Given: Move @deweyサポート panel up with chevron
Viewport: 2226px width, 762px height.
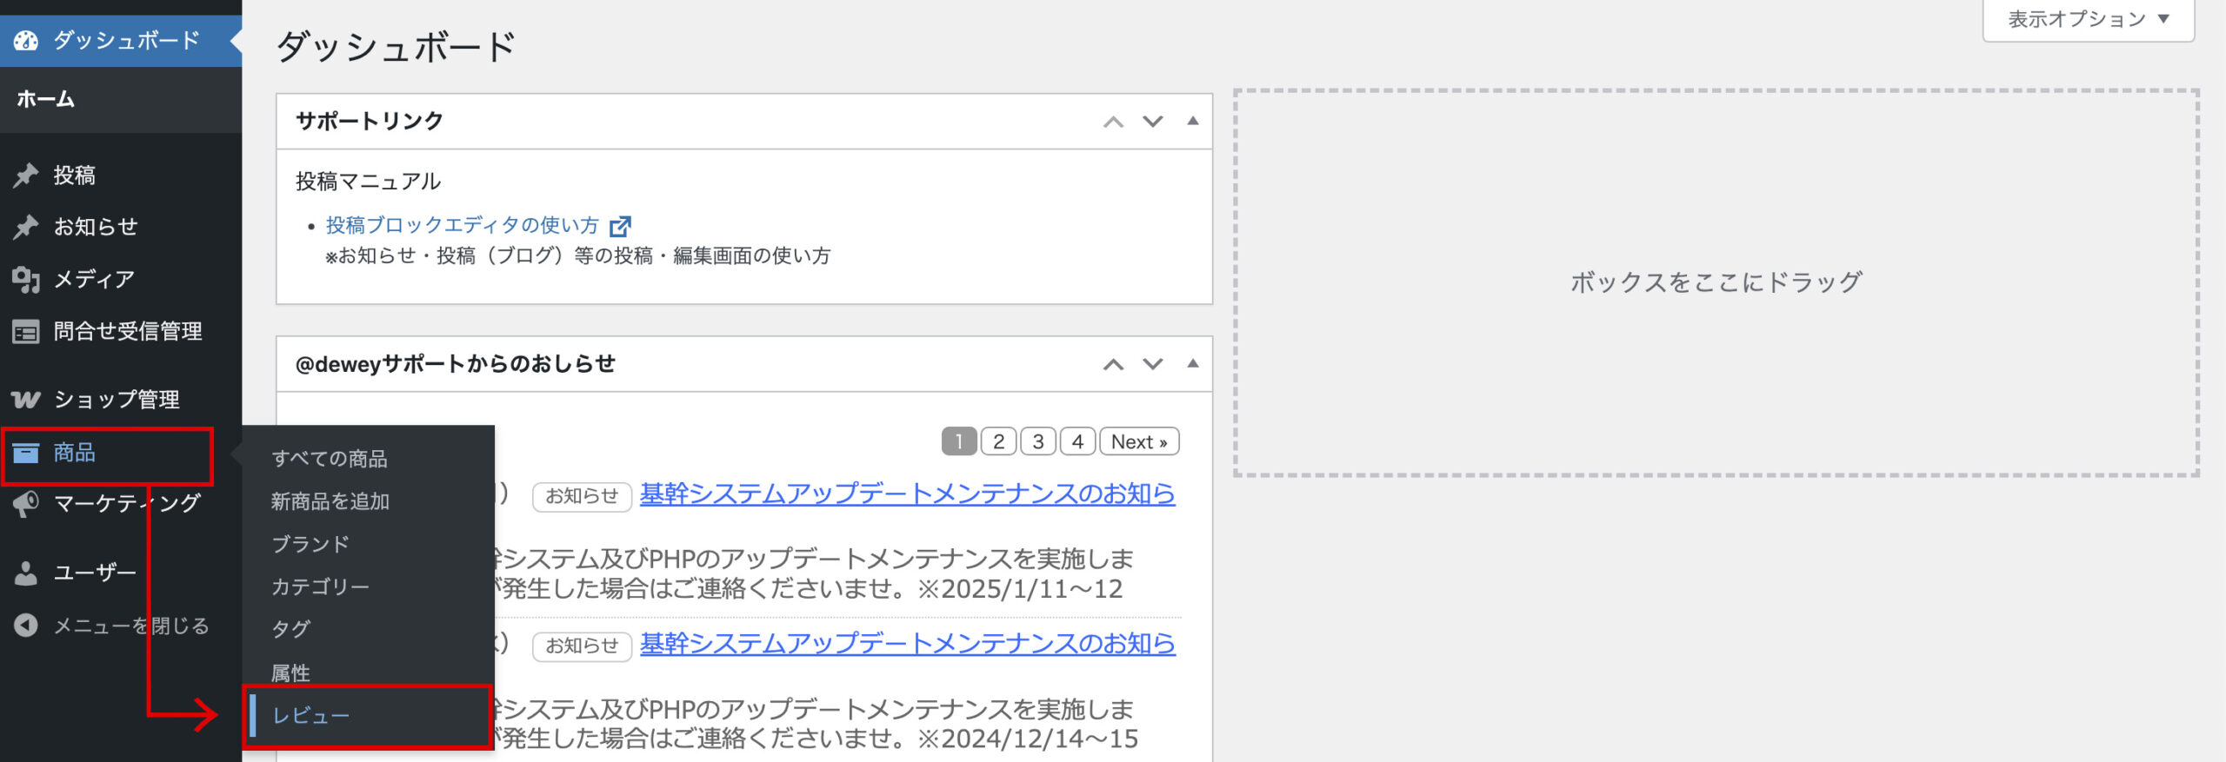Looking at the screenshot, I should 1113,364.
